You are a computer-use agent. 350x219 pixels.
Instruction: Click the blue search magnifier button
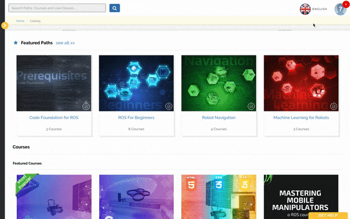click(114, 8)
